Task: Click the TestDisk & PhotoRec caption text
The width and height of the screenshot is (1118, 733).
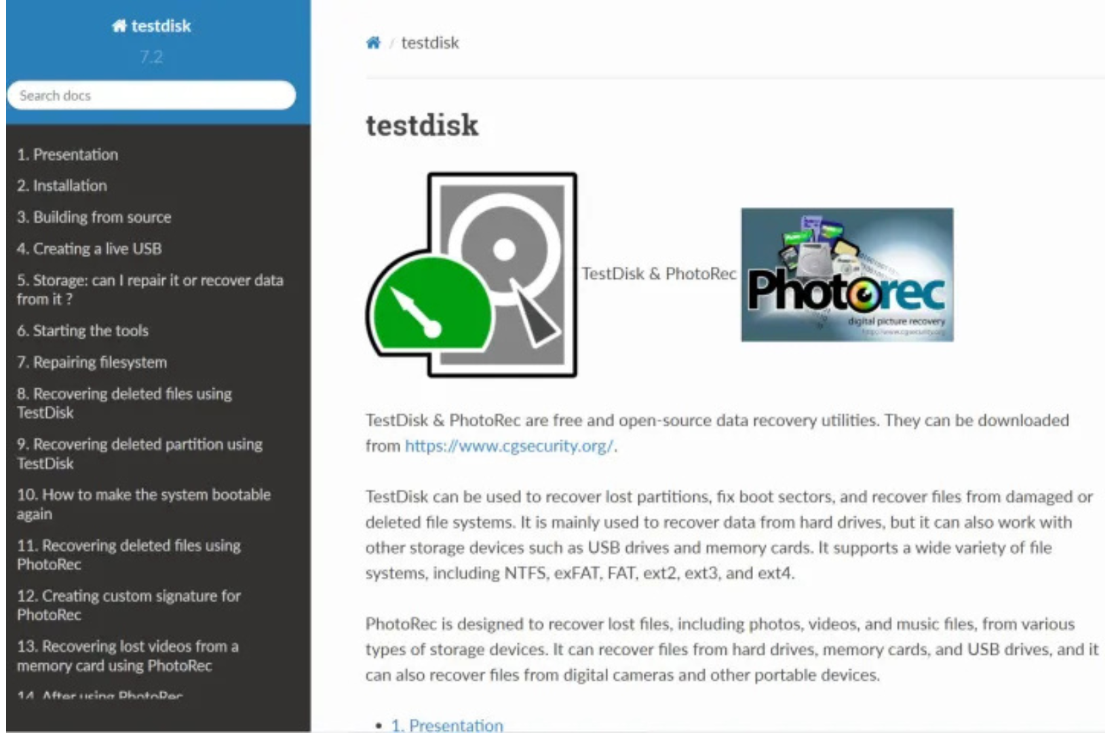Action: 659,274
